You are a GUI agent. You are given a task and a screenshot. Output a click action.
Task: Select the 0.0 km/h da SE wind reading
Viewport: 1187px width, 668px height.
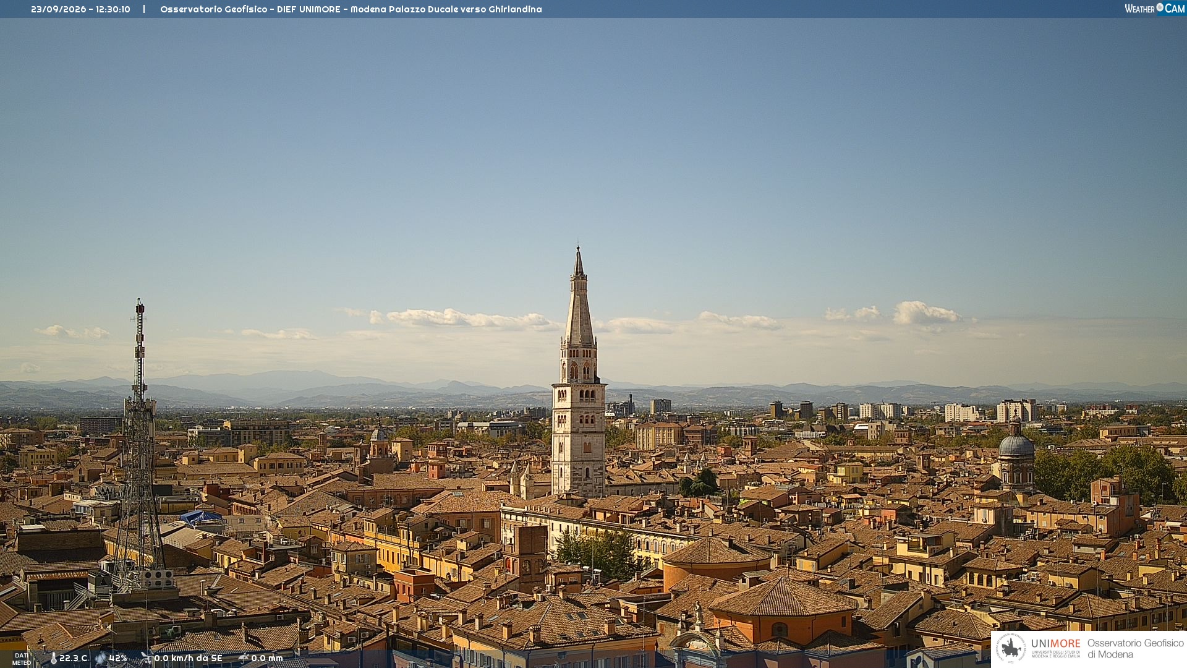188,658
